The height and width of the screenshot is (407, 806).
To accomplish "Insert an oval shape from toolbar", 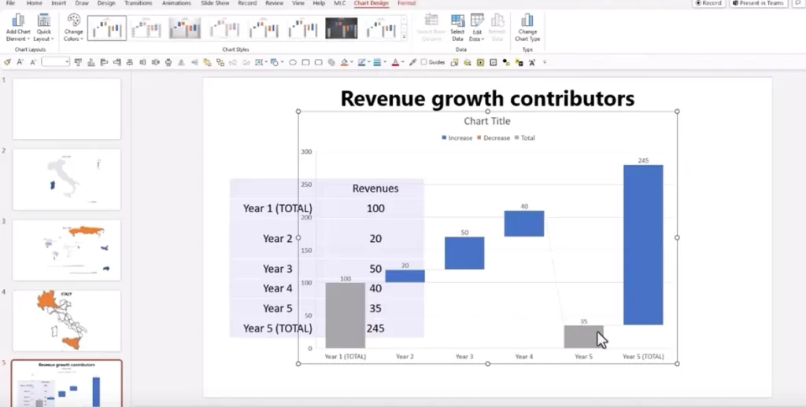I will 293,62.
